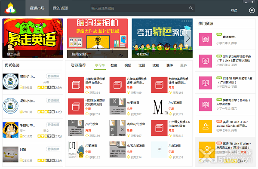Open /w/的发音 thumbnail

pos(76,128)
